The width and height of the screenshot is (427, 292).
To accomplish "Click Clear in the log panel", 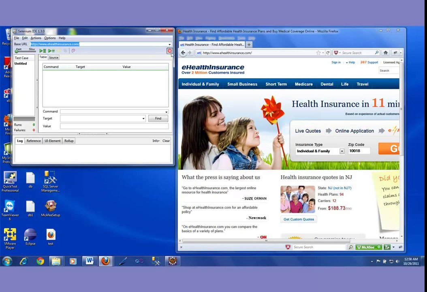I will pyautogui.click(x=166, y=141).
